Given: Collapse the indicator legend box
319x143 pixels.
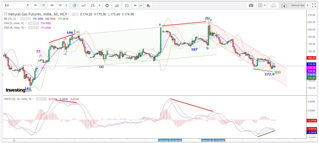Looking at the screenshot, I should 6,14.
